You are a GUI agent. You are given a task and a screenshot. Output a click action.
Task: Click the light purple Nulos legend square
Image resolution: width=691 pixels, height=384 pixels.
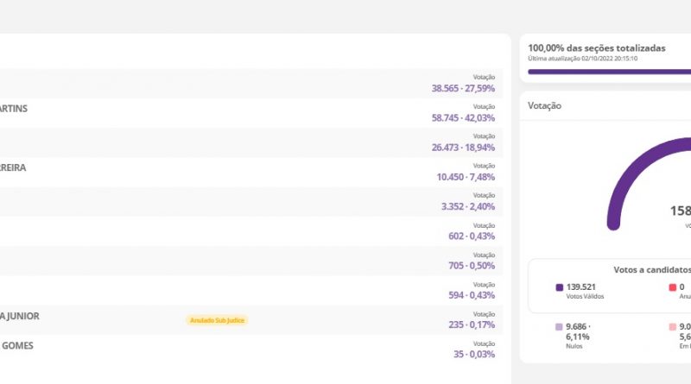tap(559, 328)
